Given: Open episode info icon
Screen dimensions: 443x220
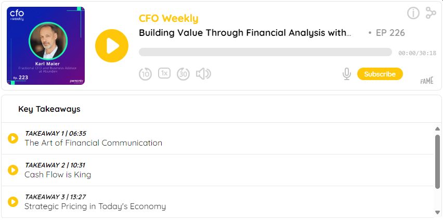Looking at the screenshot, I should pyautogui.click(x=413, y=13).
